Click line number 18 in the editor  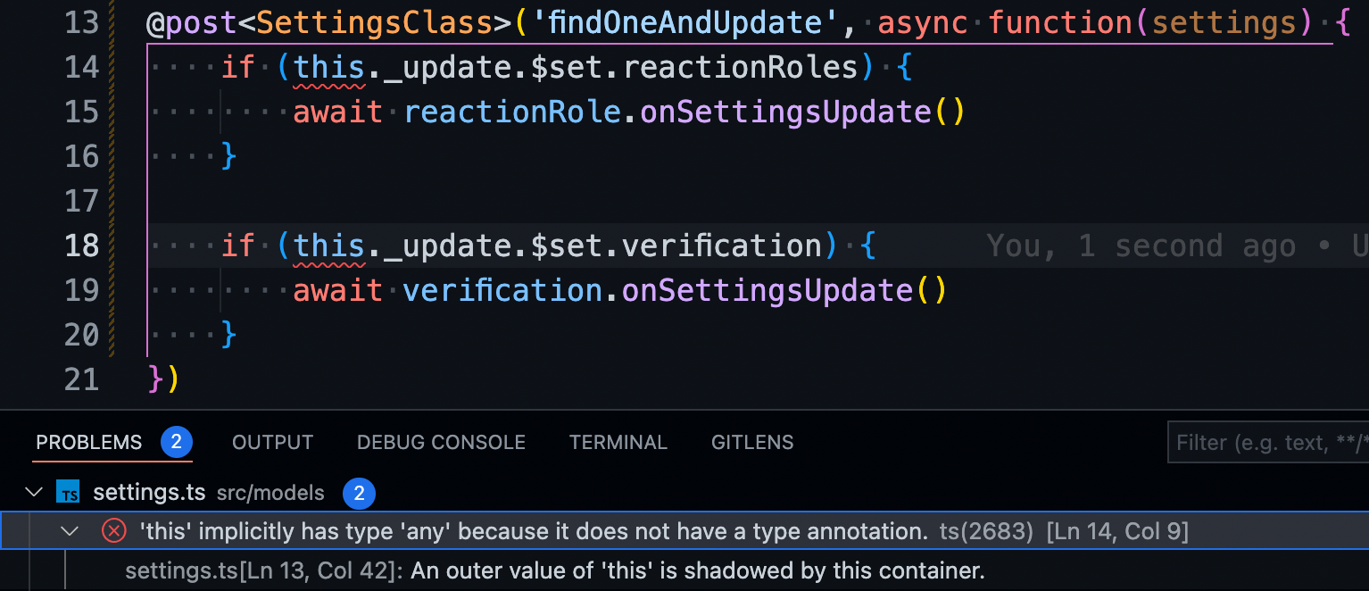pos(81,245)
